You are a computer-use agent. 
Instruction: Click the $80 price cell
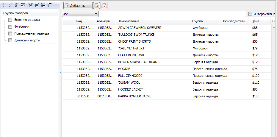click(255, 90)
